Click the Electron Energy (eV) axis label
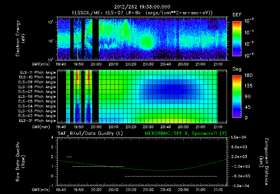This screenshot has width=280, height=194. (20, 38)
